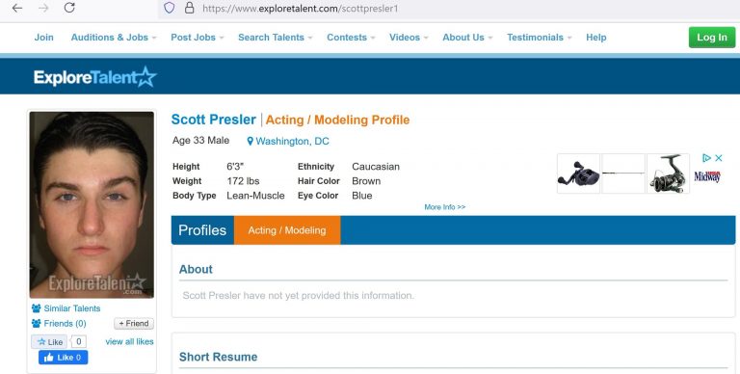Toggle the star Like button
Viewport: 740px width, 374px height.
tap(49, 342)
